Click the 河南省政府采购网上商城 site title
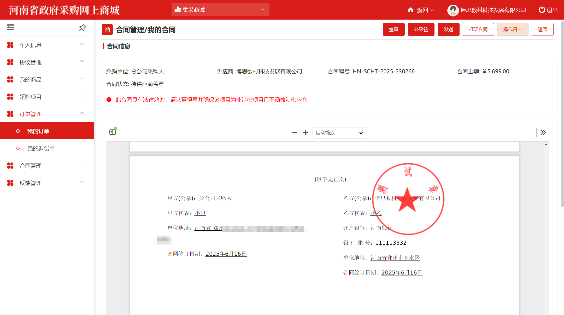This screenshot has height=315, width=564. (x=64, y=10)
